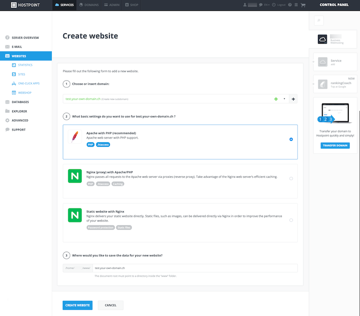Select Apache with PHP radio button
This screenshot has height=316, width=360.
coord(291,139)
